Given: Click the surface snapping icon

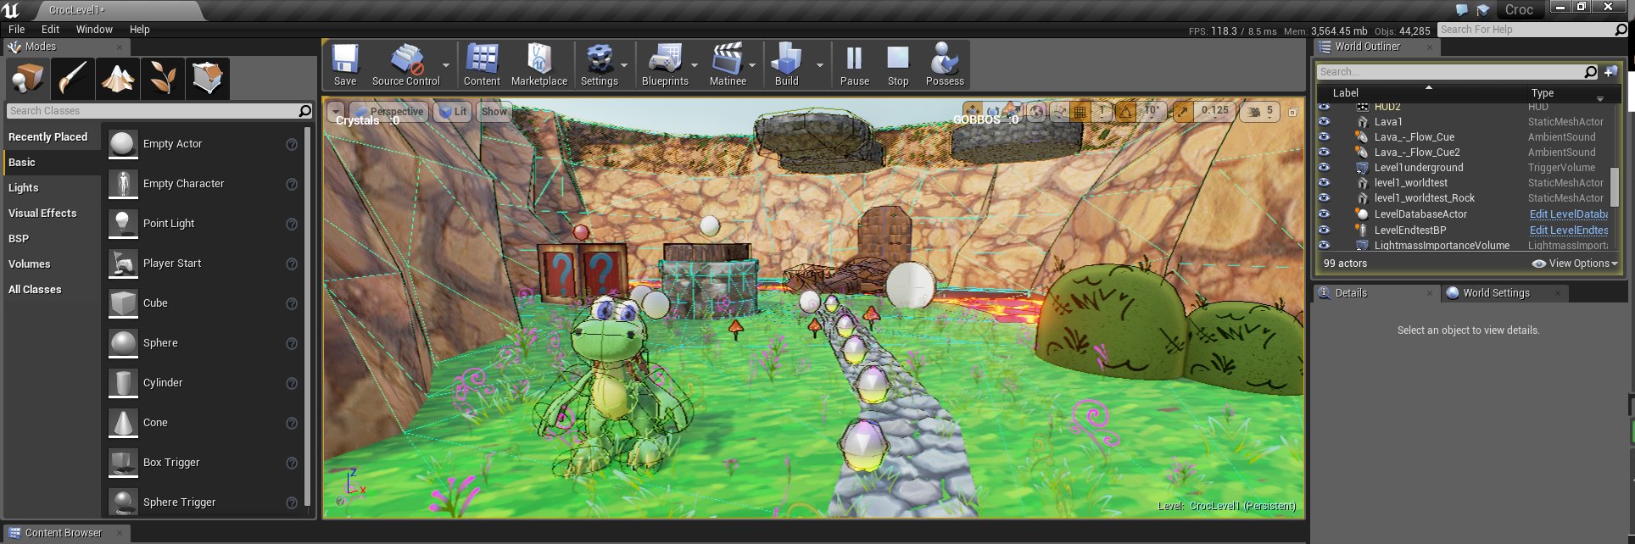Looking at the screenshot, I should tap(1060, 111).
